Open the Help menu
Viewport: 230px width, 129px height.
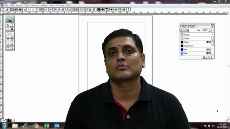click(68, 5)
